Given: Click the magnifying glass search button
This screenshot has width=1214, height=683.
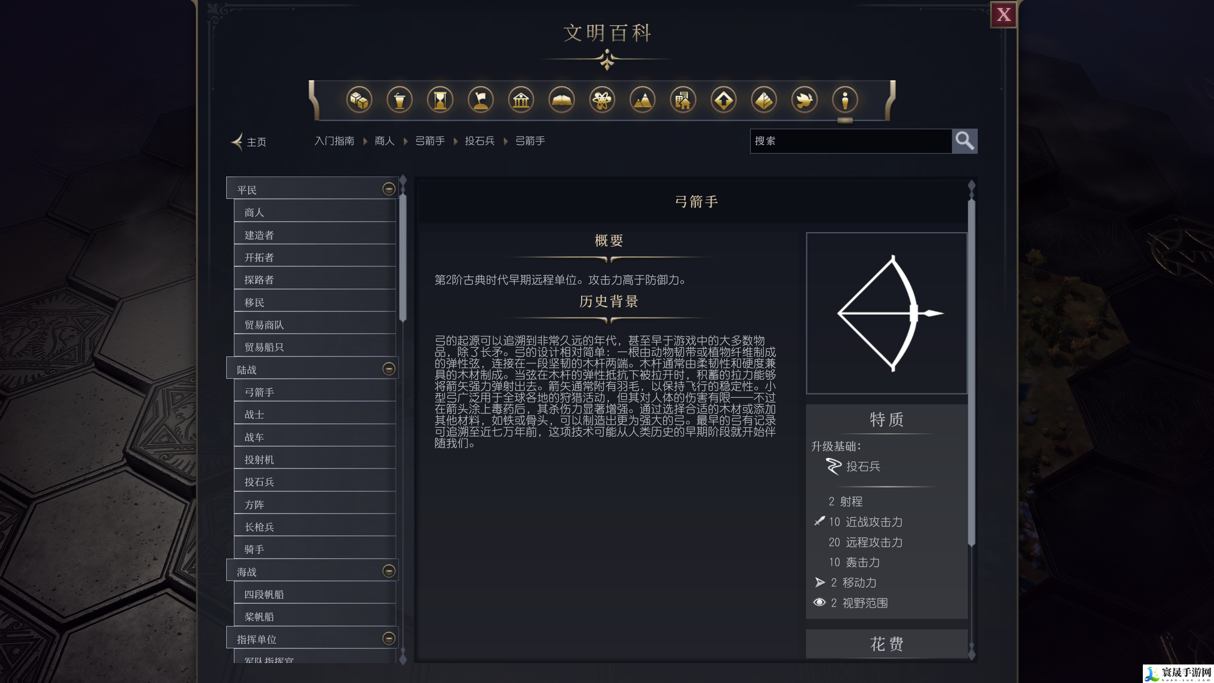Looking at the screenshot, I should pyautogui.click(x=964, y=141).
